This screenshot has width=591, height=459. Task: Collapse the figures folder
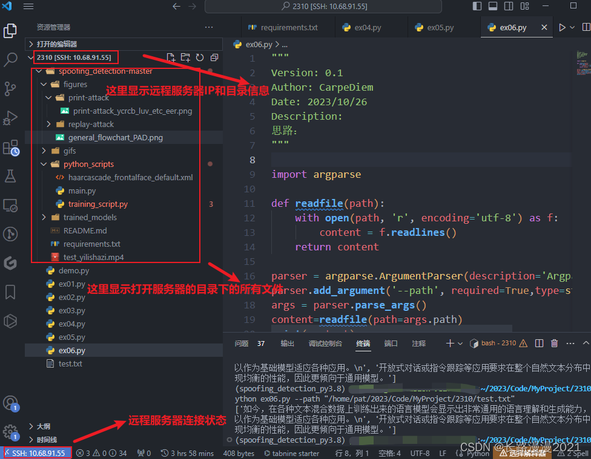(x=44, y=84)
